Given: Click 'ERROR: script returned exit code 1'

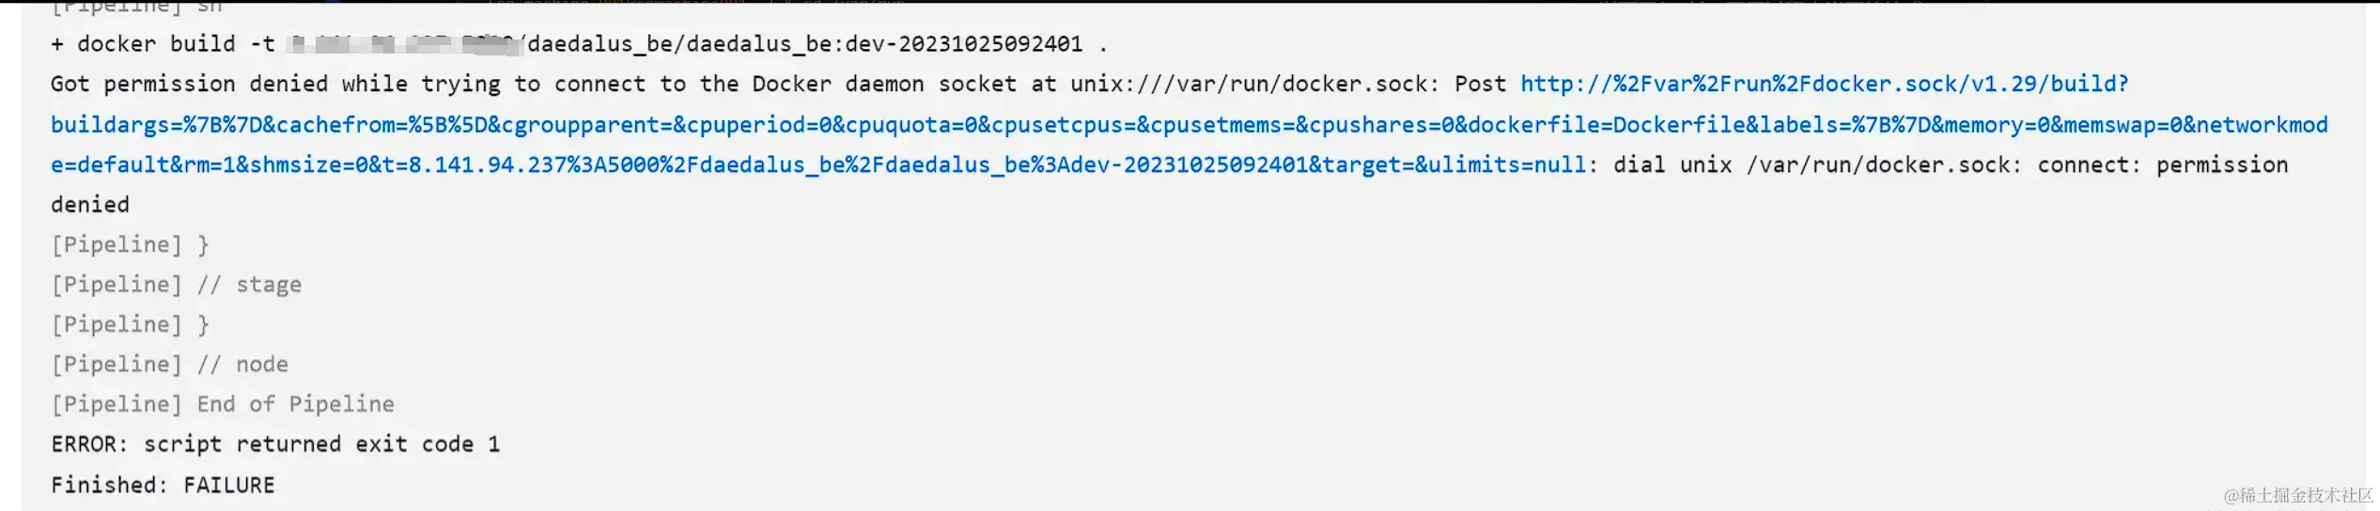Looking at the screenshot, I should click(x=275, y=444).
